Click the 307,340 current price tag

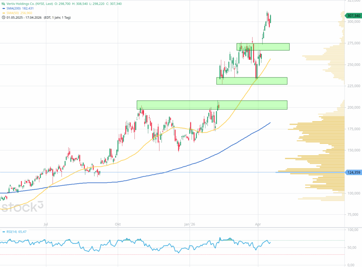(x=353, y=16)
